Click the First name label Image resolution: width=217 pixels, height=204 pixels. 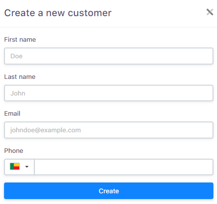pyautogui.click(x=20, y=39)
